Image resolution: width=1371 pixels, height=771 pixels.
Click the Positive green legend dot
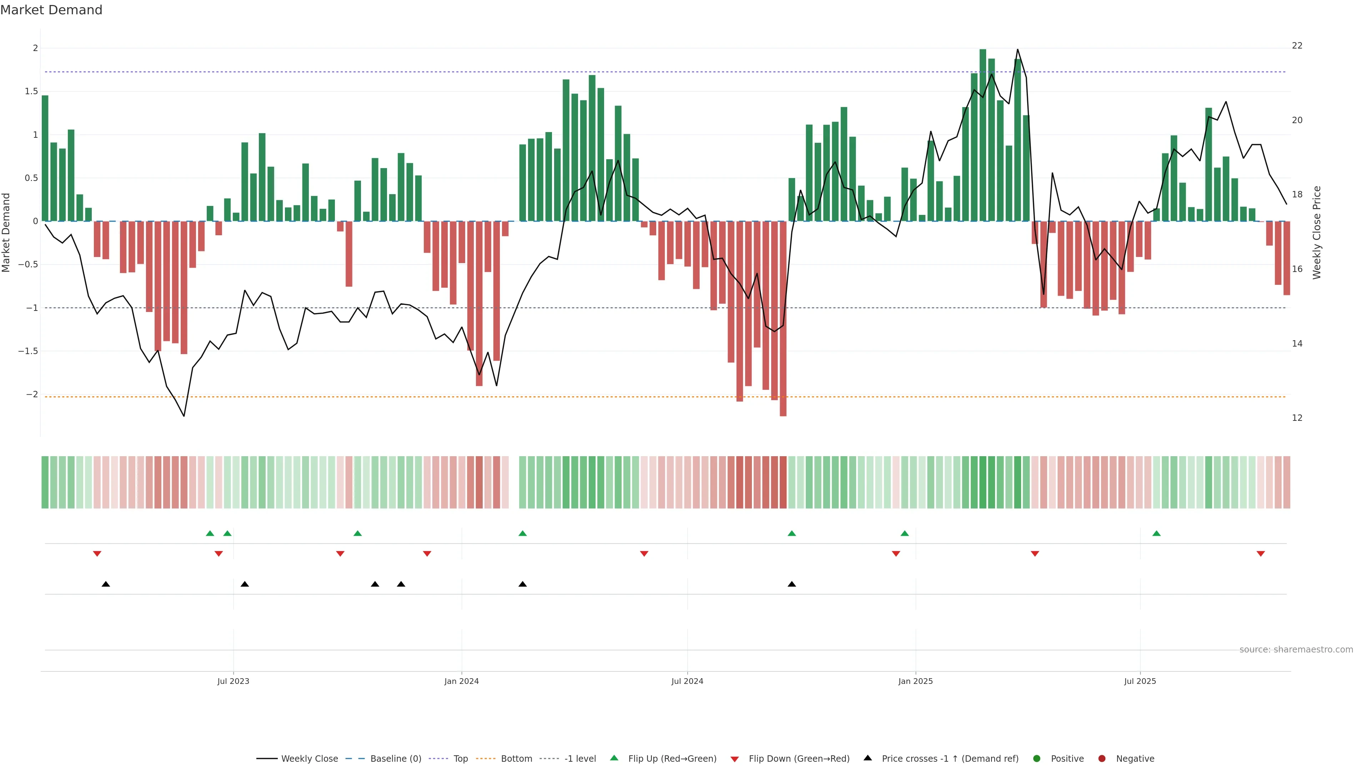tap(1036, 758)
